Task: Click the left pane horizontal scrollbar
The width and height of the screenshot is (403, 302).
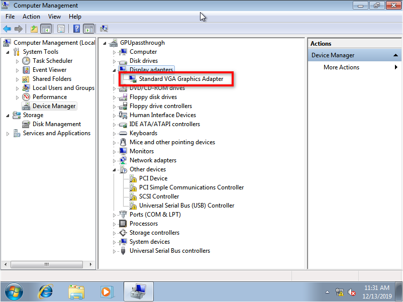Action: (48, 264)
